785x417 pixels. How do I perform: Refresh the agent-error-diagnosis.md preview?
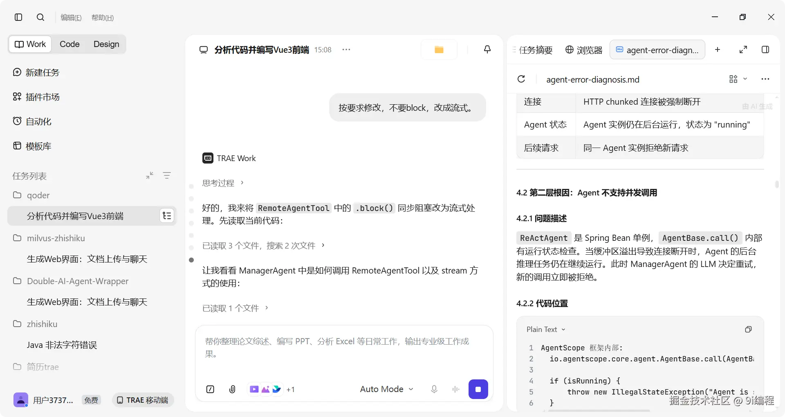[521, 79]
